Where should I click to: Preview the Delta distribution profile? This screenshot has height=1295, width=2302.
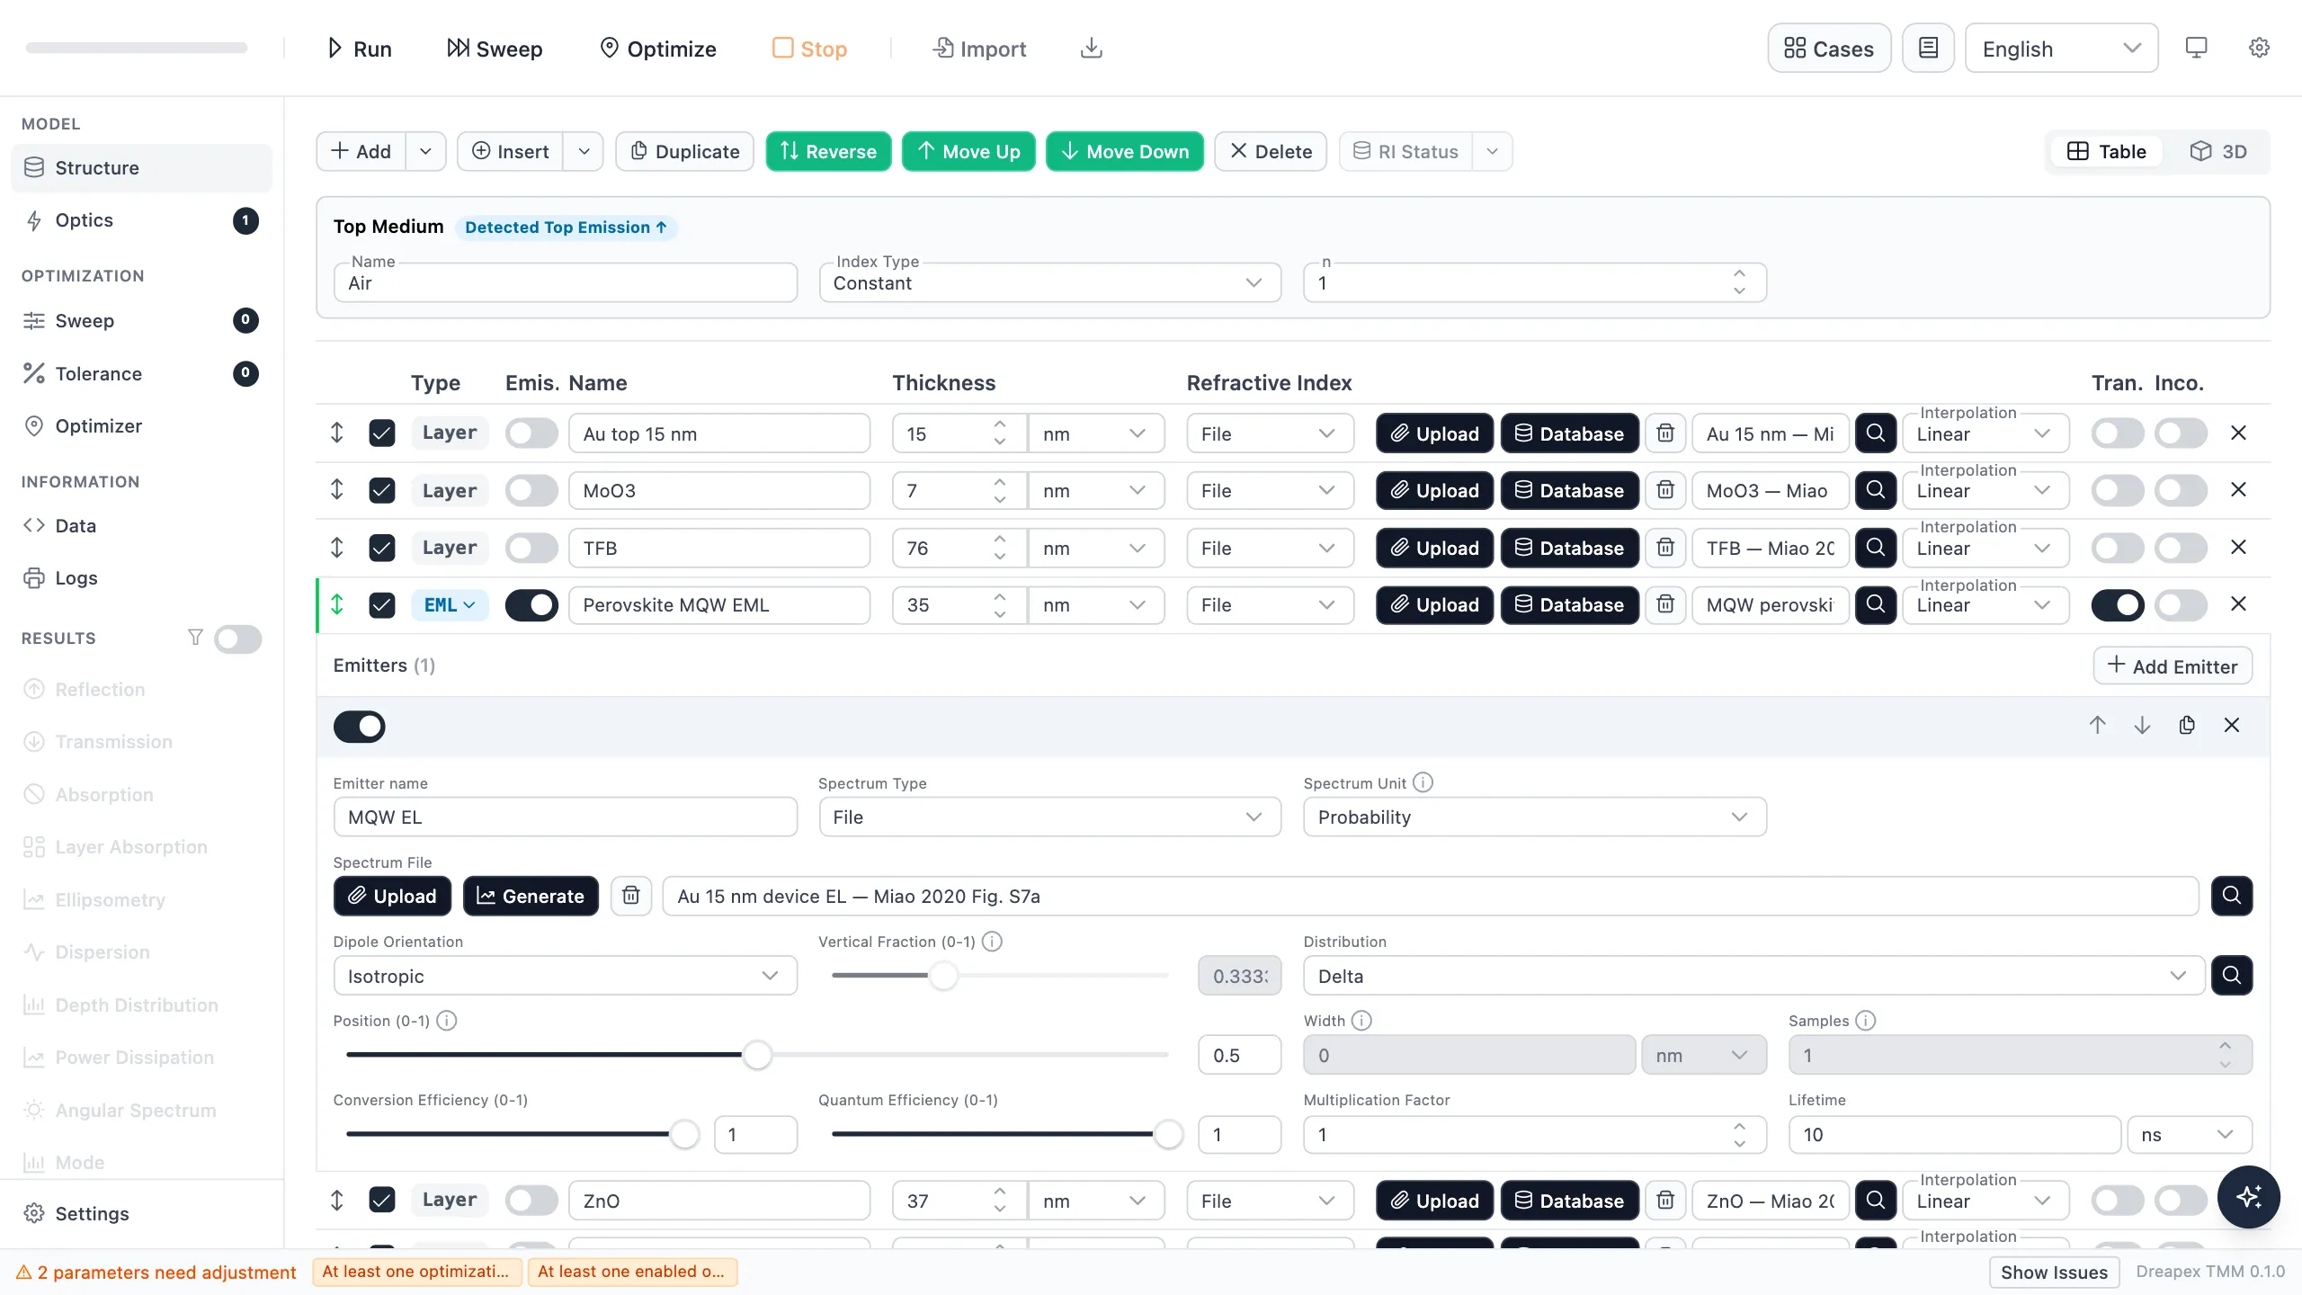(x=2231, y=976)
